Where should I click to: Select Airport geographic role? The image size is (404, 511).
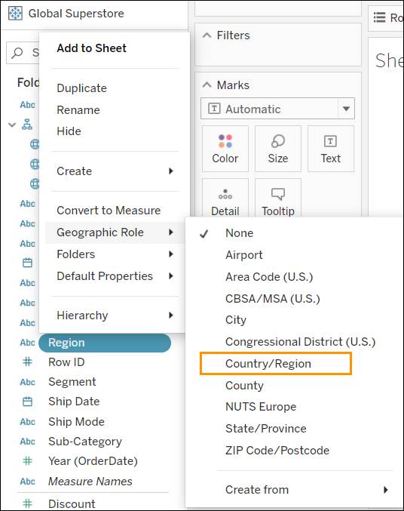point(244,255)
